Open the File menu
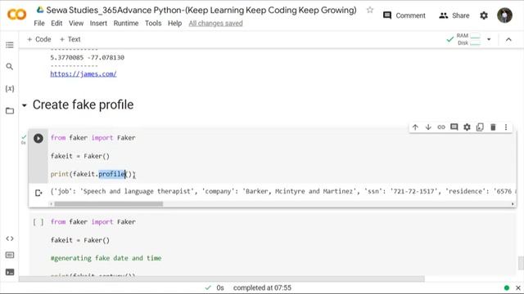 (x=39, y=24)
